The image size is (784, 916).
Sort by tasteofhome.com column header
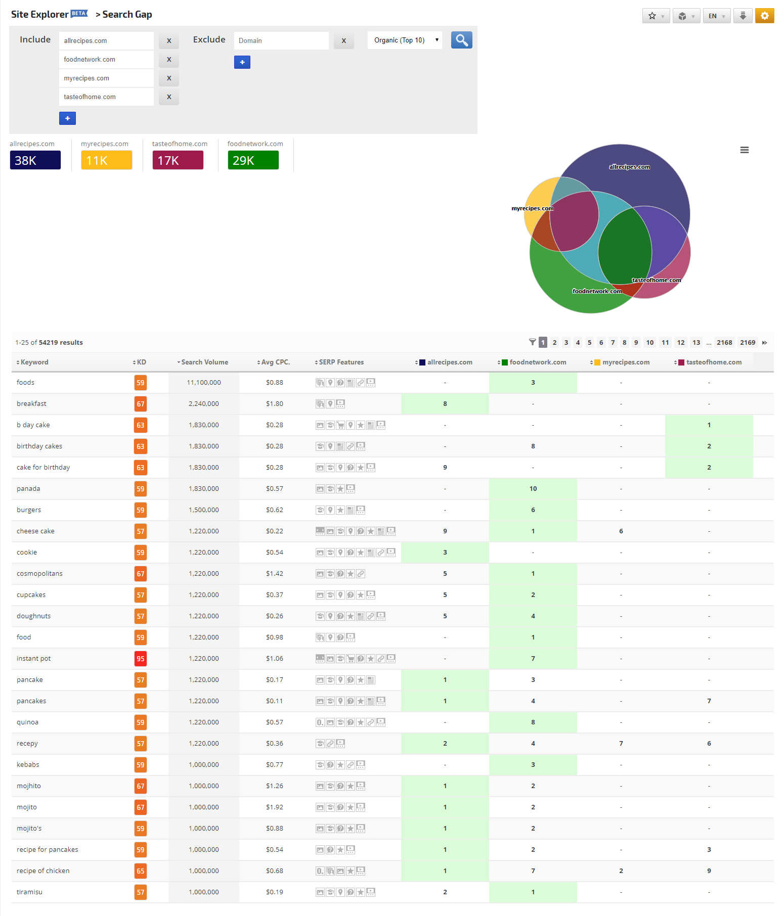coord(708,362)
